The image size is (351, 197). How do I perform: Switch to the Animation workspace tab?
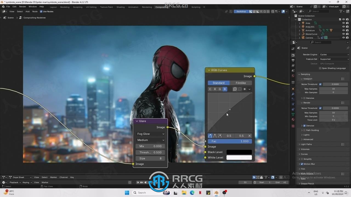(133, 7)
